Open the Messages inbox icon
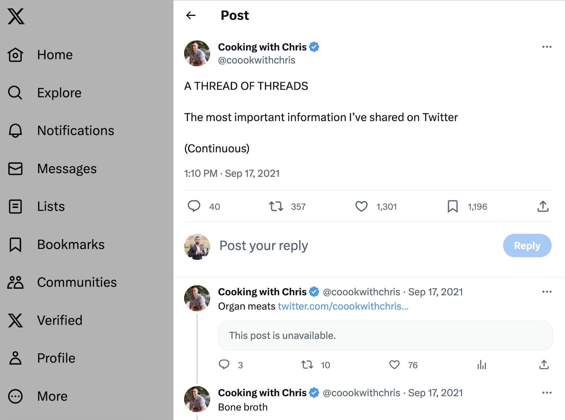 [x=14, y=169]
